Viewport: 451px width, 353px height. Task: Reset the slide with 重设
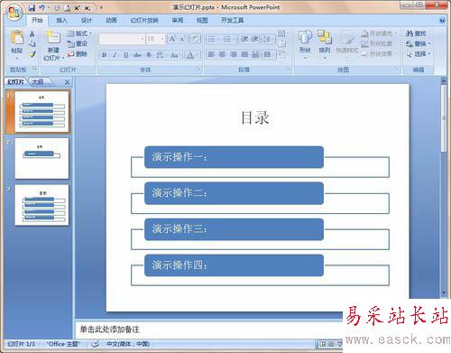(x=78, y=43)
